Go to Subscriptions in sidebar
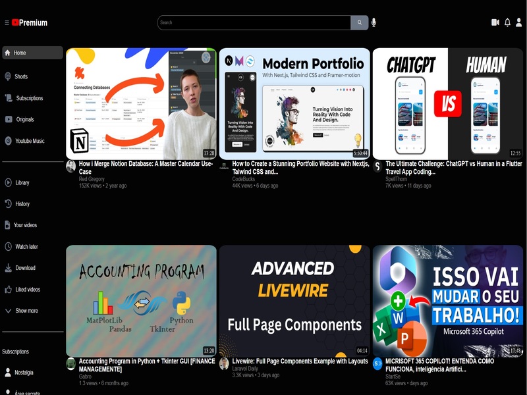Image resolution: width=527 pixels, height=395 pixels. 29,98
